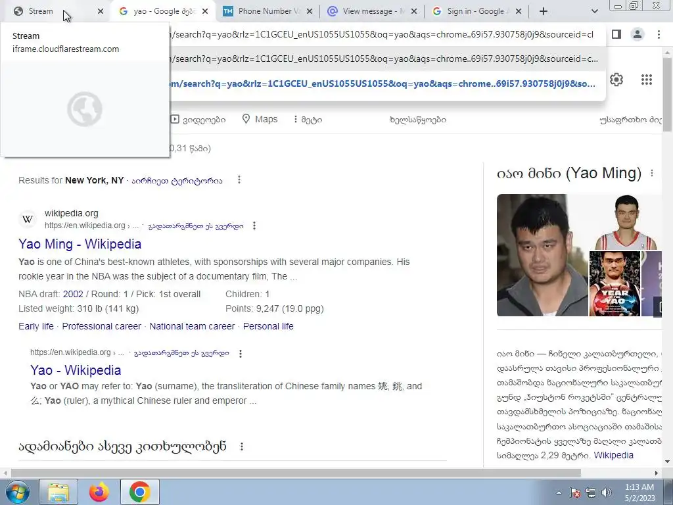The width and height of the screenshot is (673, 505).
Task: Launch Firefox from the taskbar
Action: 99,492
